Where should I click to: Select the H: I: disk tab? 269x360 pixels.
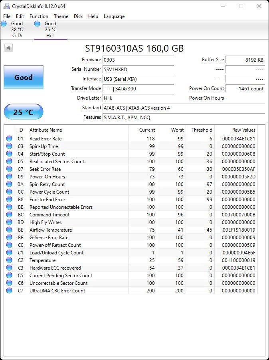coord(51,29)
